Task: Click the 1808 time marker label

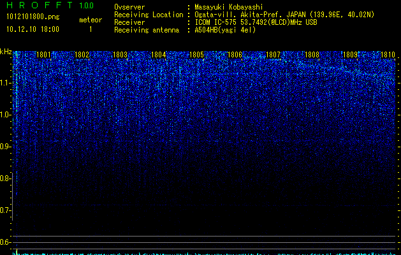Action: [x=312, y=55]
